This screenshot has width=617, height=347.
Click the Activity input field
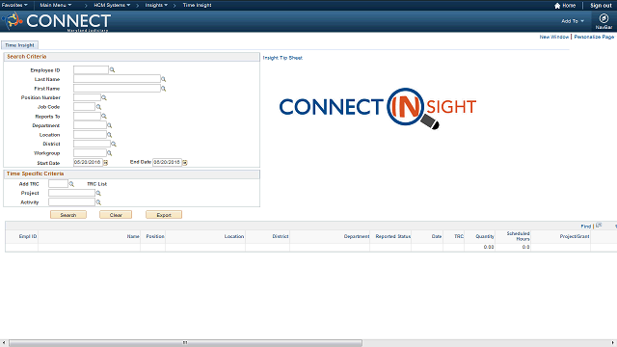point(71,202)
